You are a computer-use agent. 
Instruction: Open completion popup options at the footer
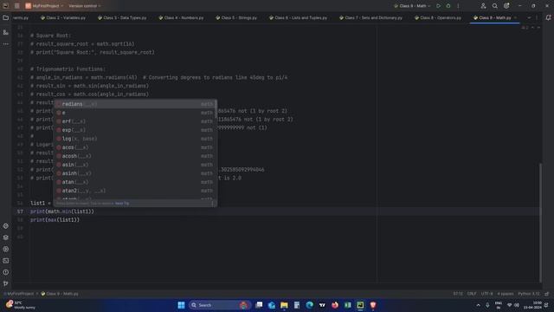point(212,204)
